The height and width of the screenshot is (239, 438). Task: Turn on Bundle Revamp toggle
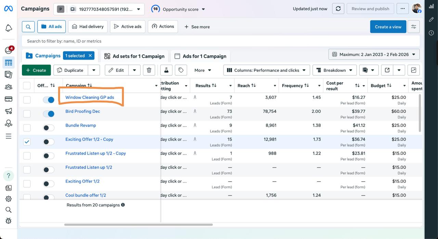click(49, 128)
